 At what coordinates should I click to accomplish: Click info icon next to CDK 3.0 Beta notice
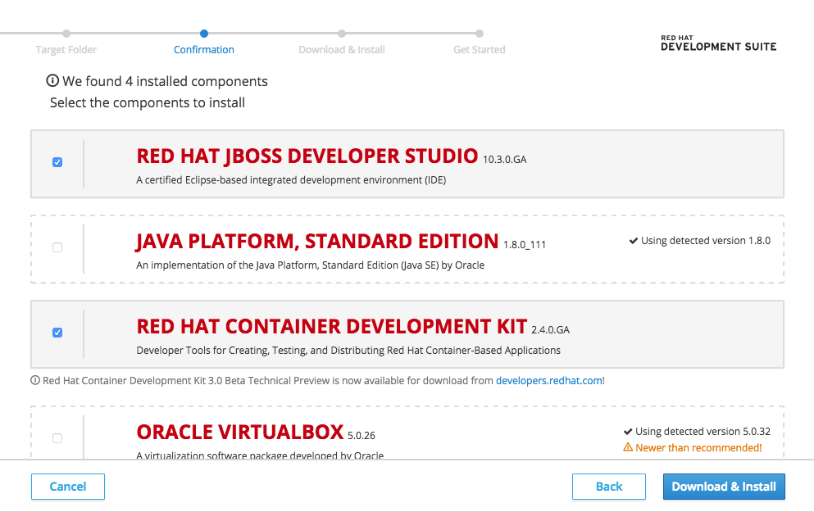(x=35, y=380)
